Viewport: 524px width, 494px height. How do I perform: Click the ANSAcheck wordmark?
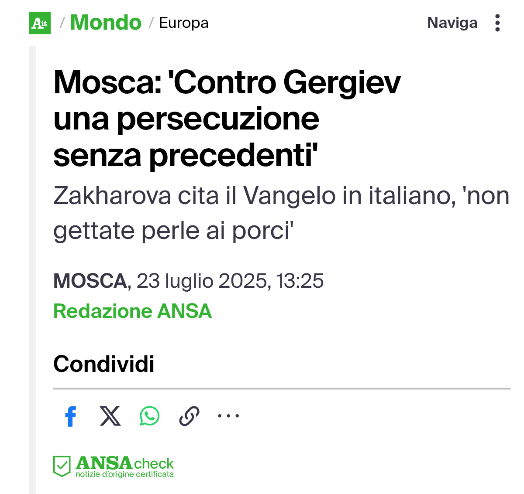pyautogui.click(x=124, y=463)
